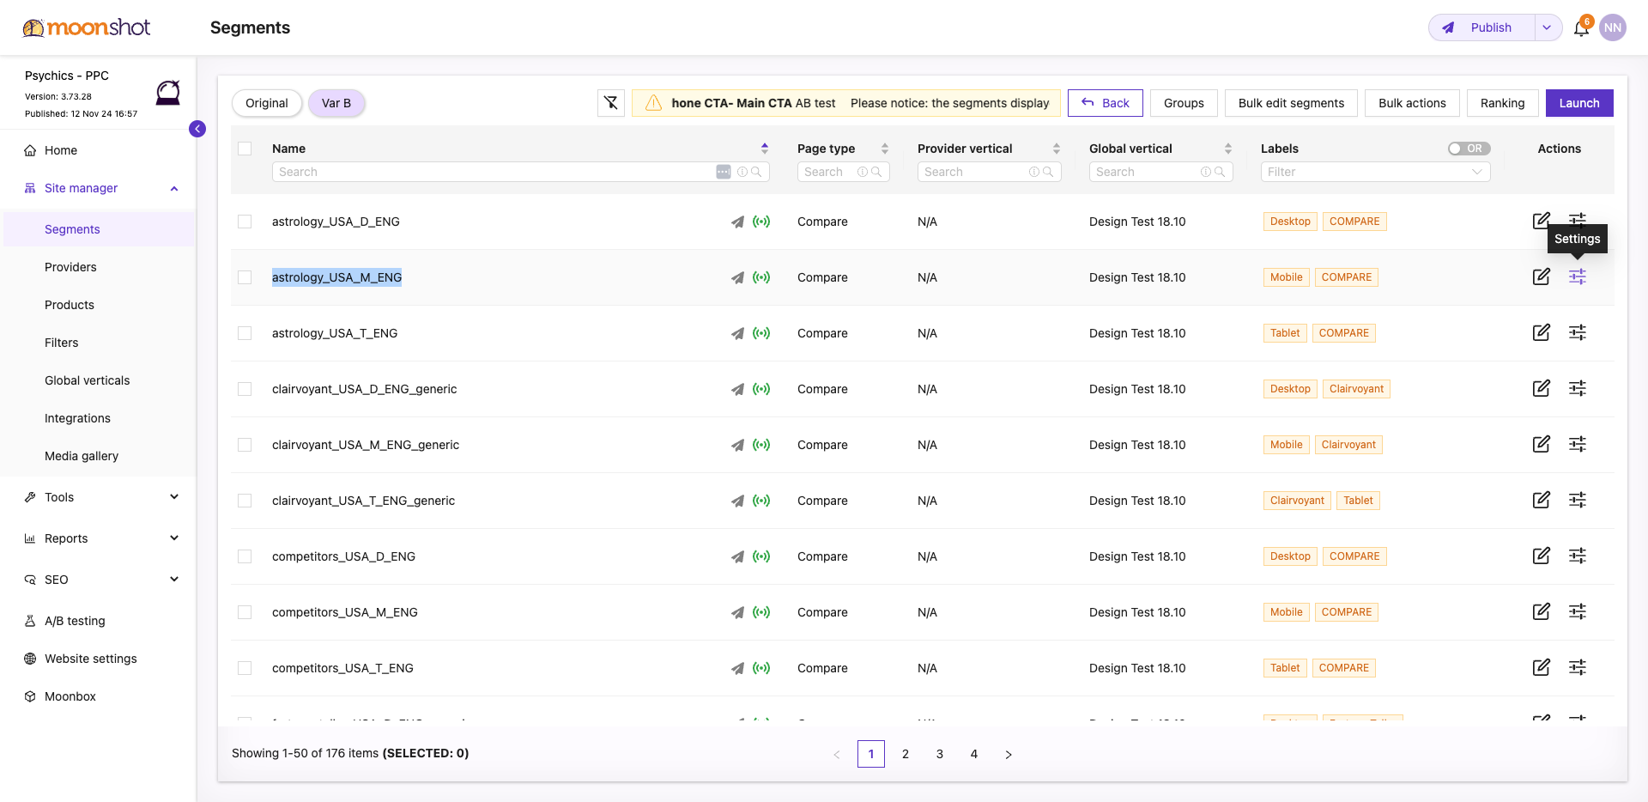The image size is (1648, 802).
Task: Toggle the Labels OR switch
Action: tap(1469, 149)
